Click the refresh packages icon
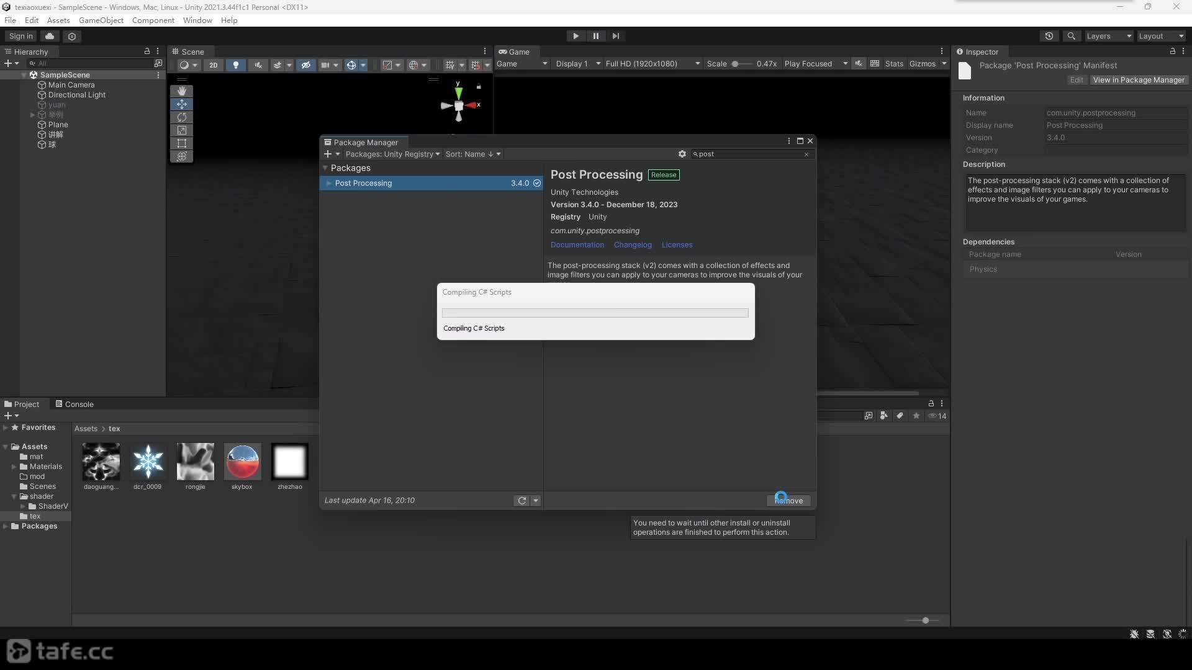Viewport: 1192px width, 670px height. coord(522,501)
